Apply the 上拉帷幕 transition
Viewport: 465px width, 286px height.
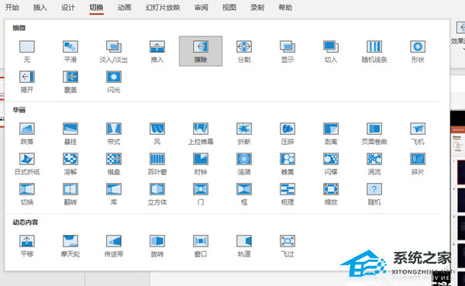point(201,133)
